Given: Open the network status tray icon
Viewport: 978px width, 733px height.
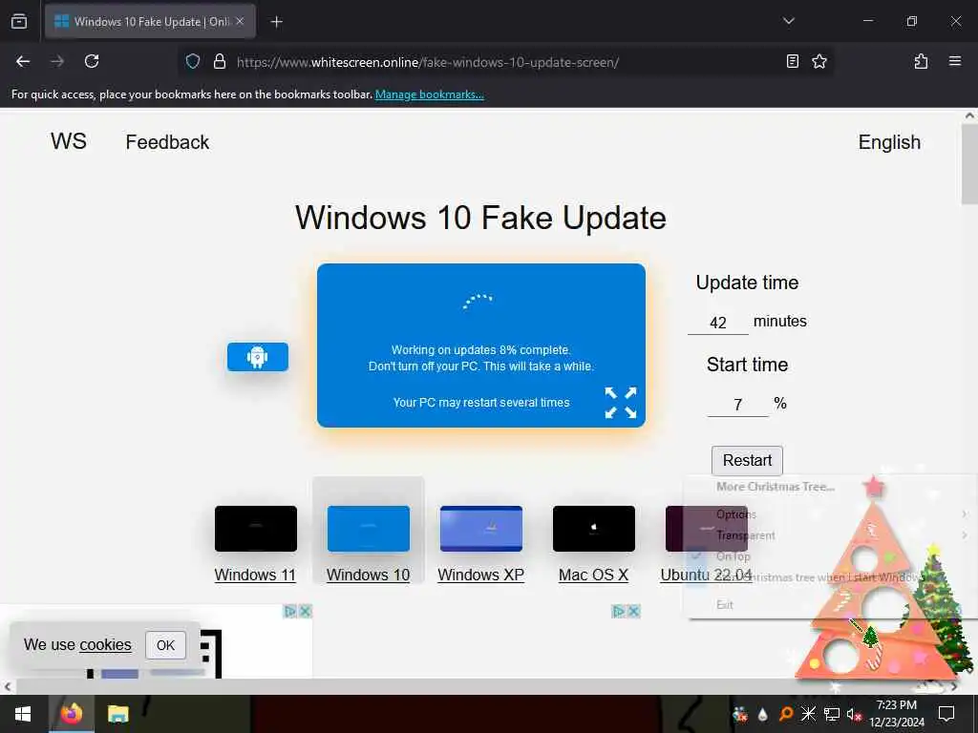Looking at the screenshot, I should click(832, 714).
